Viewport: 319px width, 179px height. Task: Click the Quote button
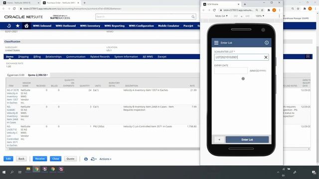70,159
